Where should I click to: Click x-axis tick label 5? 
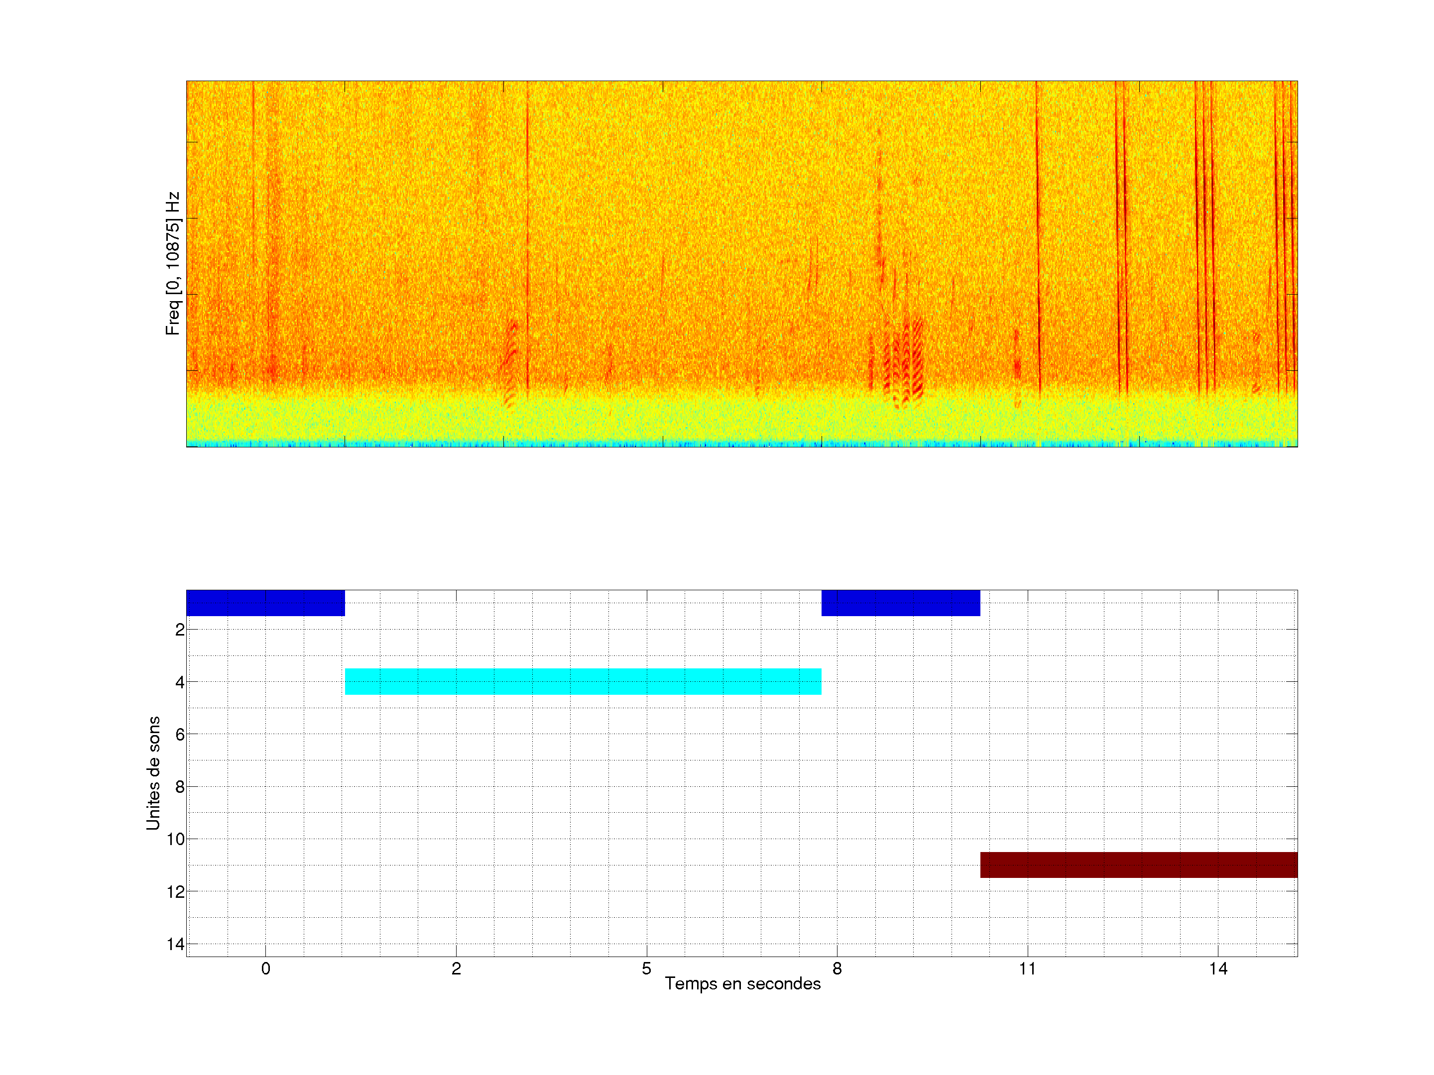(x=646, y=968)
